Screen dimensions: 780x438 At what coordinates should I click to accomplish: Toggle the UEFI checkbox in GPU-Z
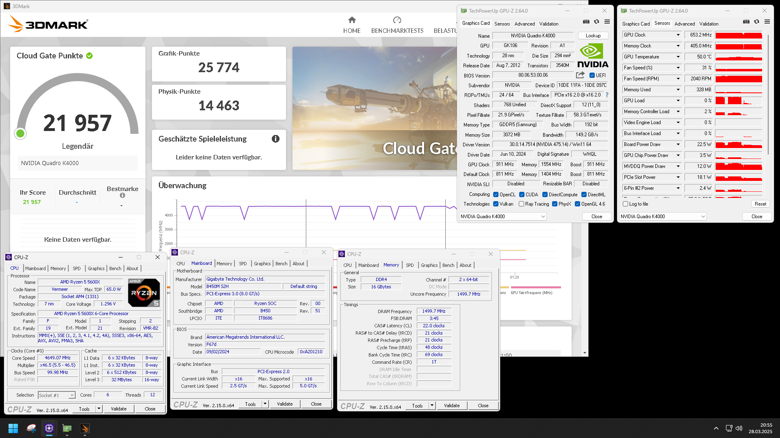point(592,75)
